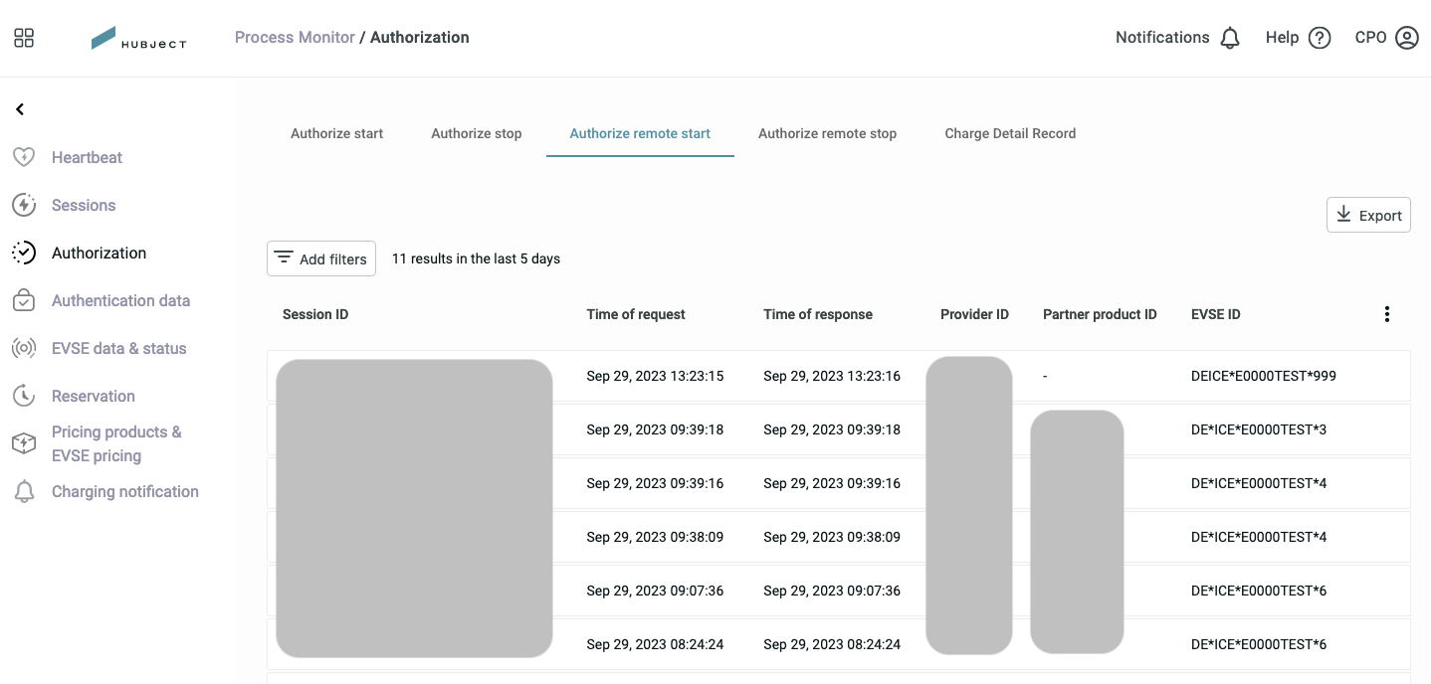
Task: Collapse the sidebar with the back chevron
Action: point(20,109)
